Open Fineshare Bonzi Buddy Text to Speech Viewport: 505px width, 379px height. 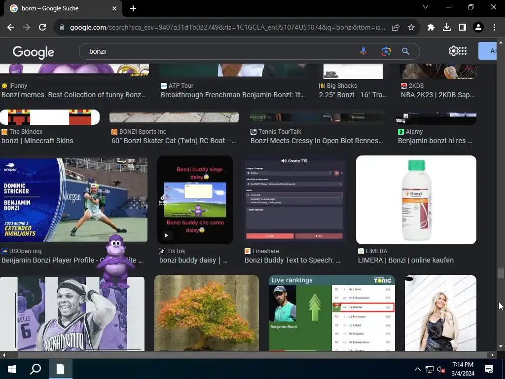[292, 260]
